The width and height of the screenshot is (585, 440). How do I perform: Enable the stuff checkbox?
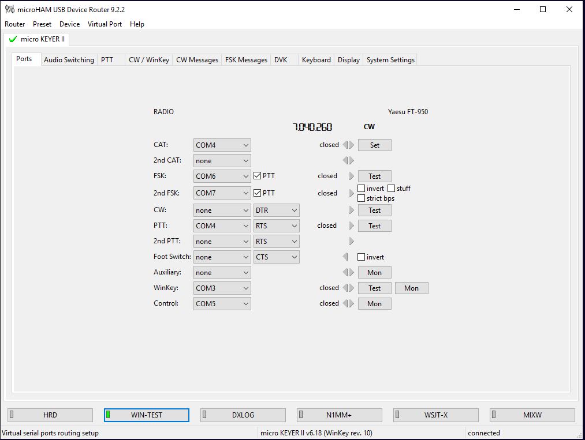coord(391,188)
